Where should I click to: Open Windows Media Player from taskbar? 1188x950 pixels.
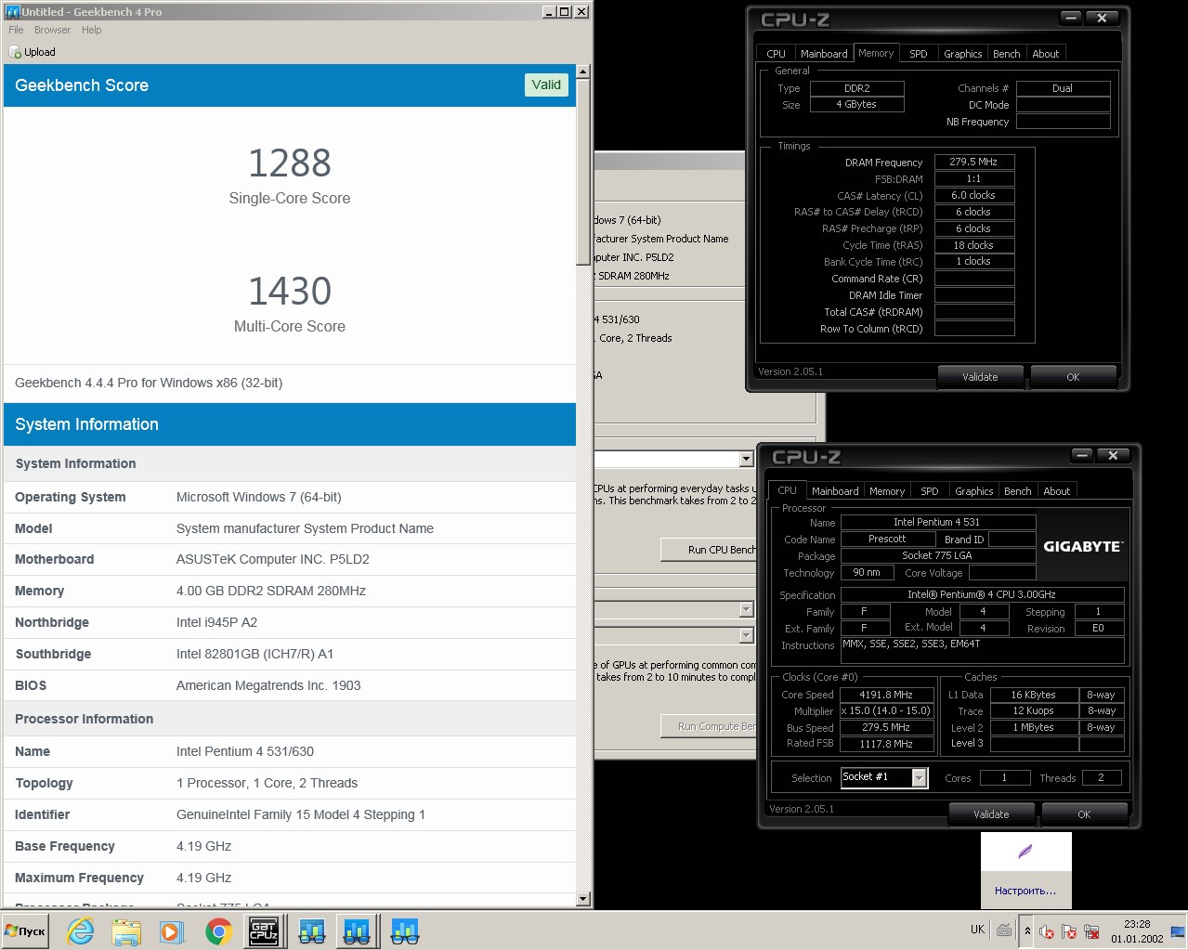[171, 930]
